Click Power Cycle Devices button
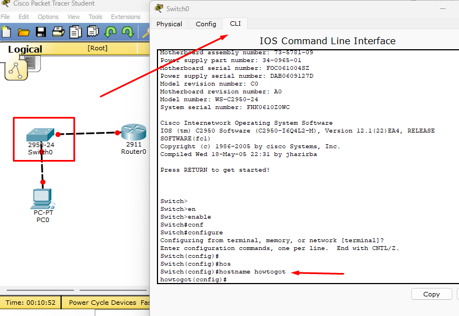 click(x=103, y=303)
